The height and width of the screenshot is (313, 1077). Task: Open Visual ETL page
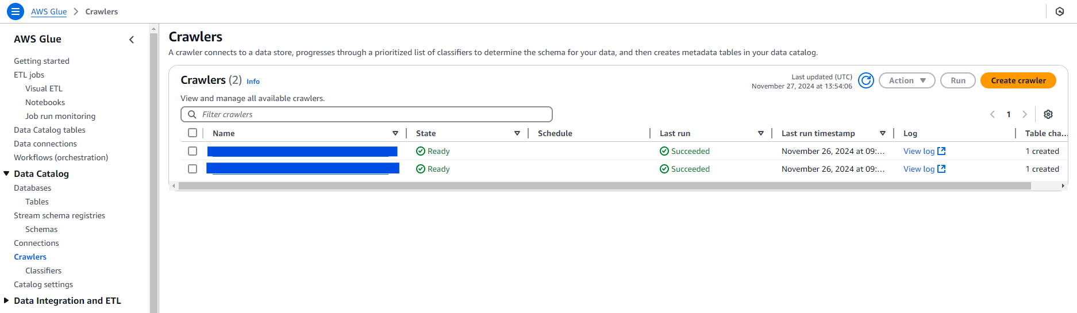[x=44, y=88]
